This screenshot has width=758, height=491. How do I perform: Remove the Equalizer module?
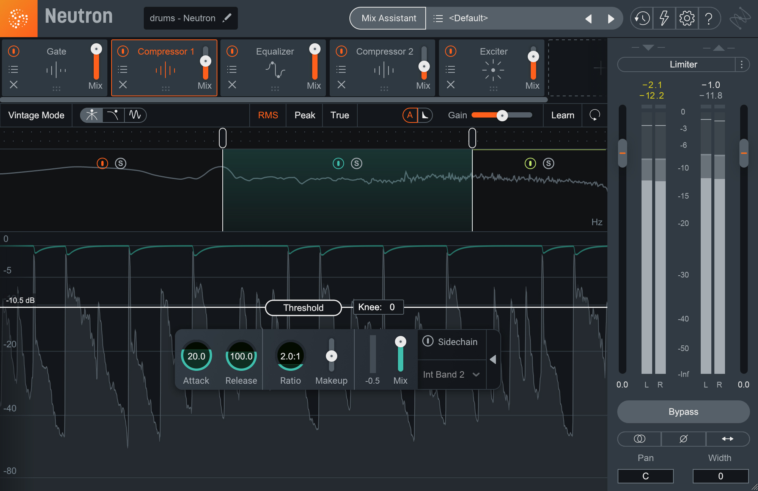click(232, 85)
